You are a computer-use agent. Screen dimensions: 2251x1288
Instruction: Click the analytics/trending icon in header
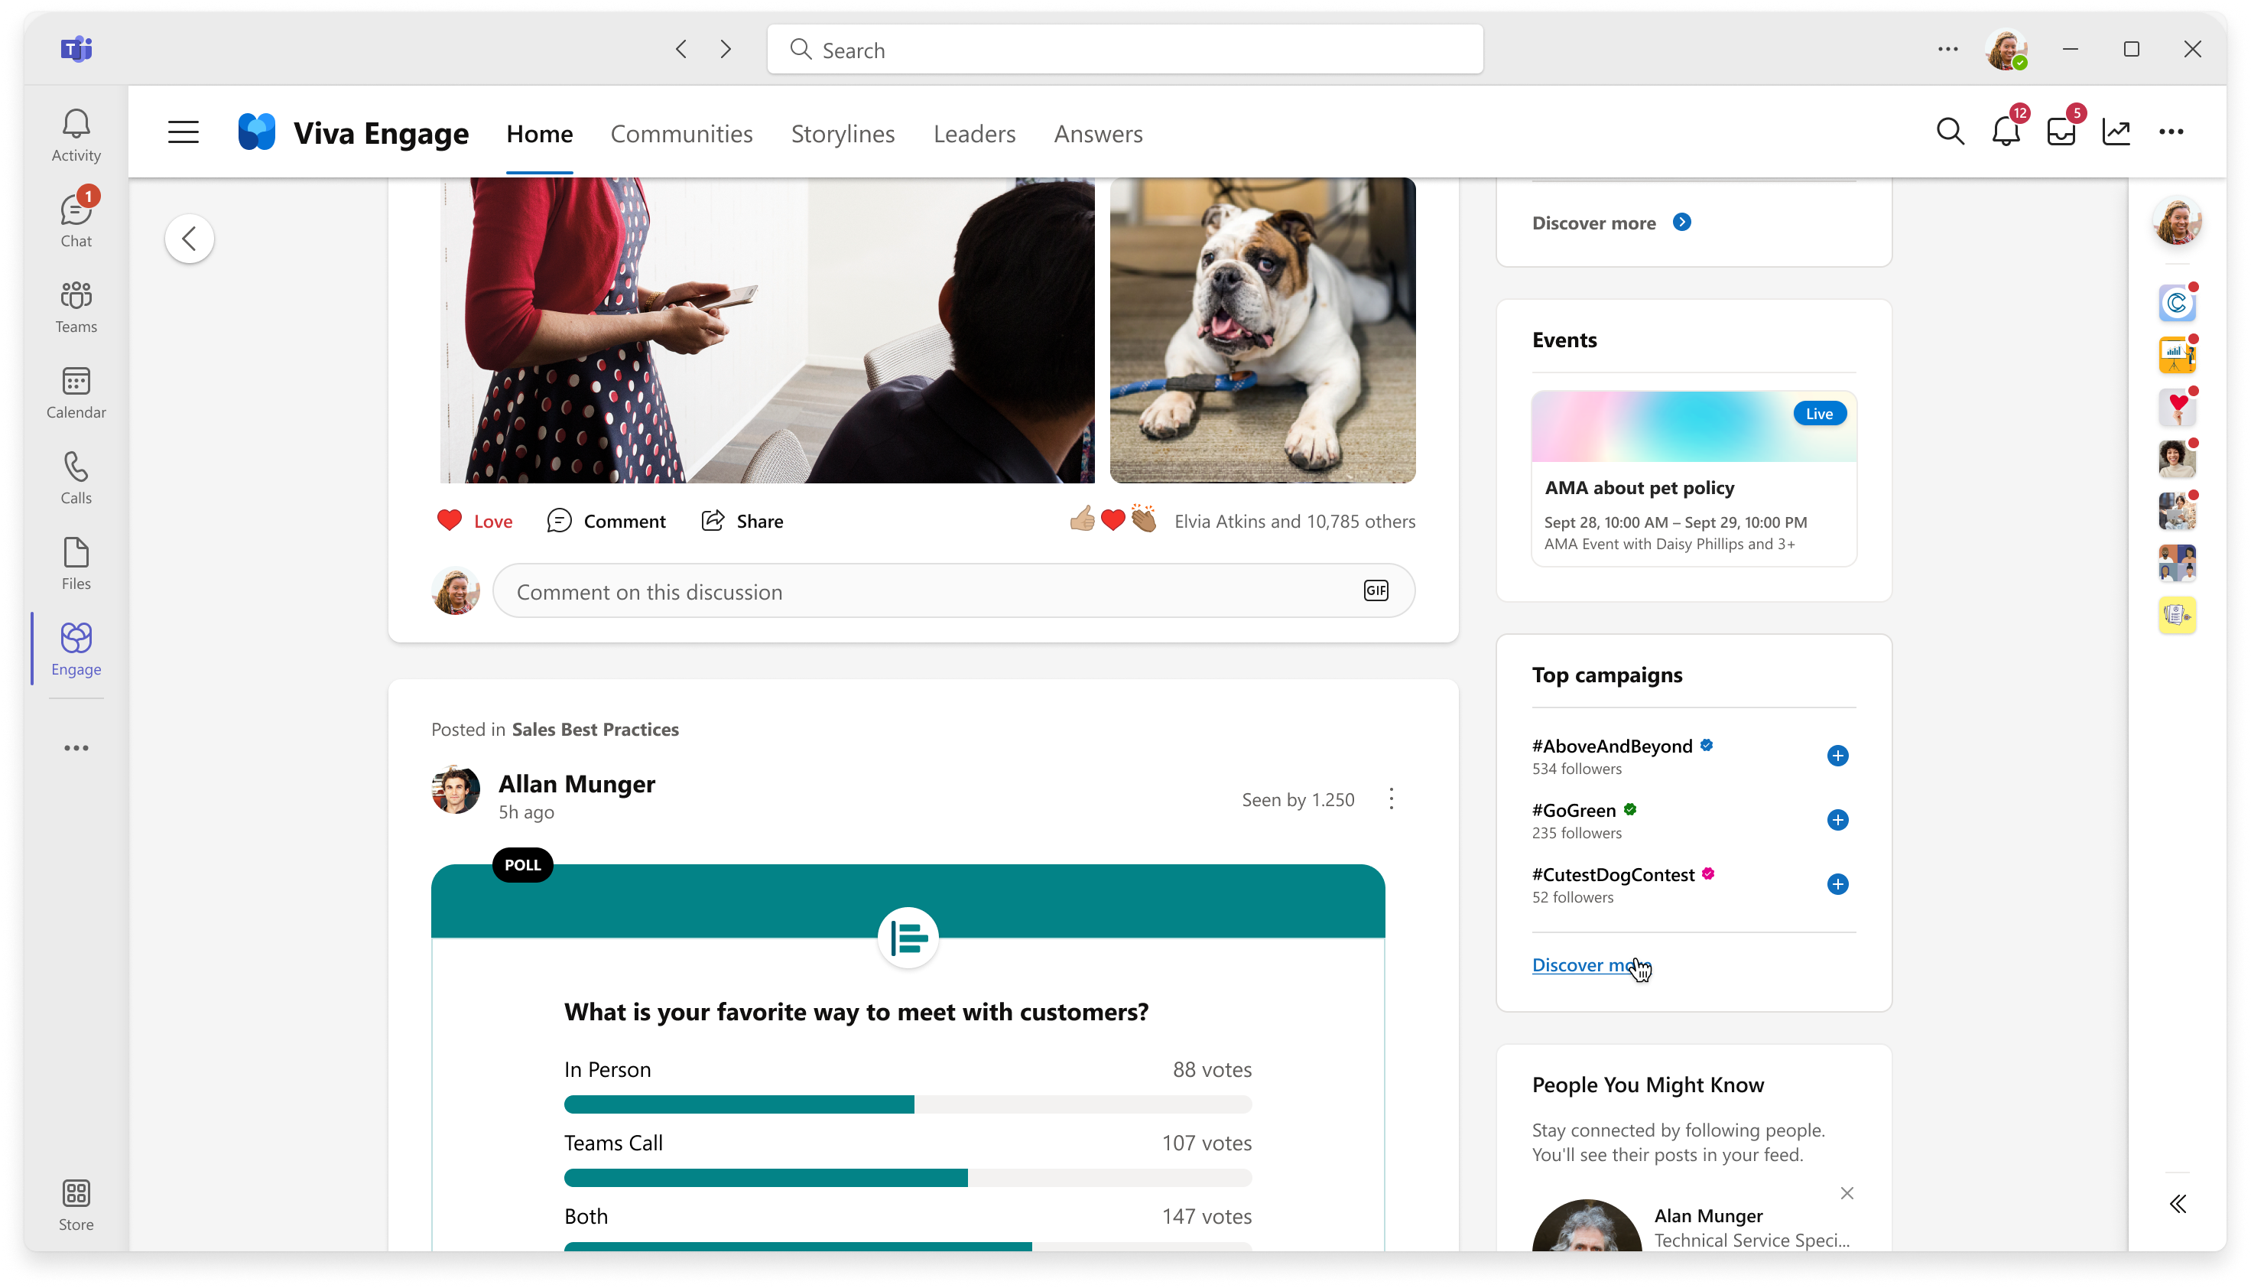pos(2118,132)
